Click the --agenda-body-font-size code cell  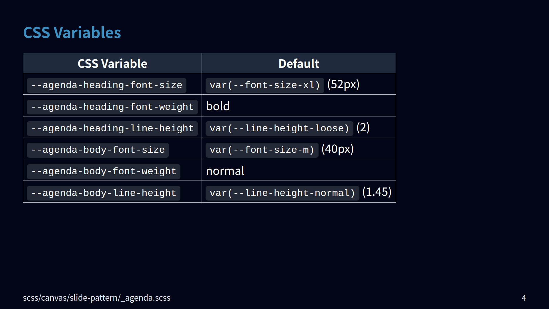(x=98, y=150)
